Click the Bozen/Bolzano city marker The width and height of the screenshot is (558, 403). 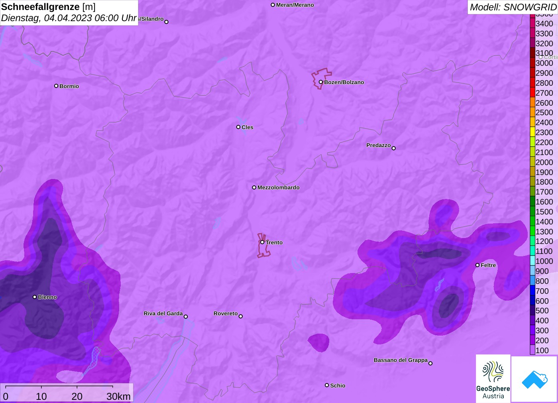click(x=320, y=82)
